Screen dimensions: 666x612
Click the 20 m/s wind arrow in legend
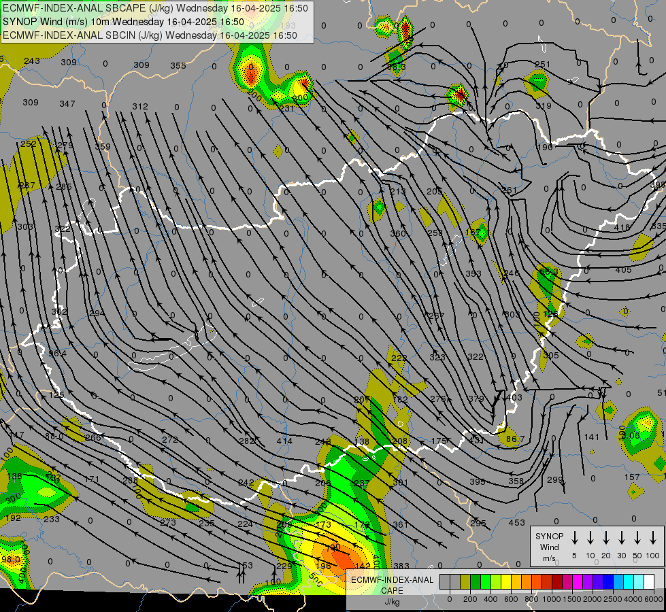click(605, 537)
